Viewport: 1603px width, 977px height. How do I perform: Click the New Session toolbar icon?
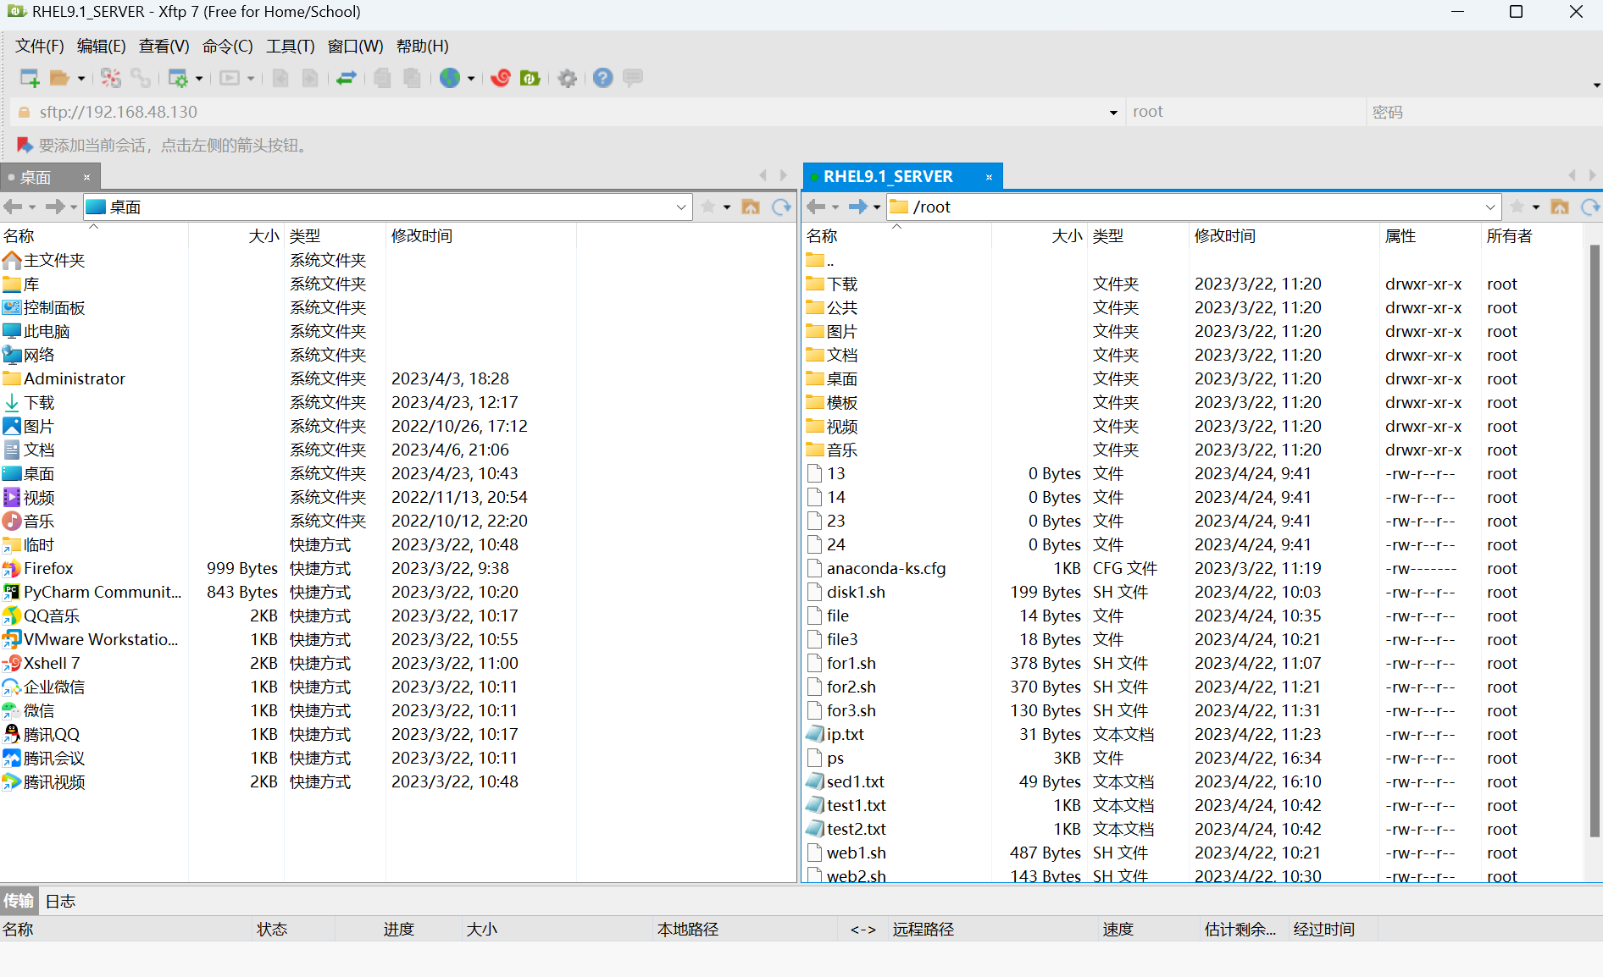pos(30,78)
